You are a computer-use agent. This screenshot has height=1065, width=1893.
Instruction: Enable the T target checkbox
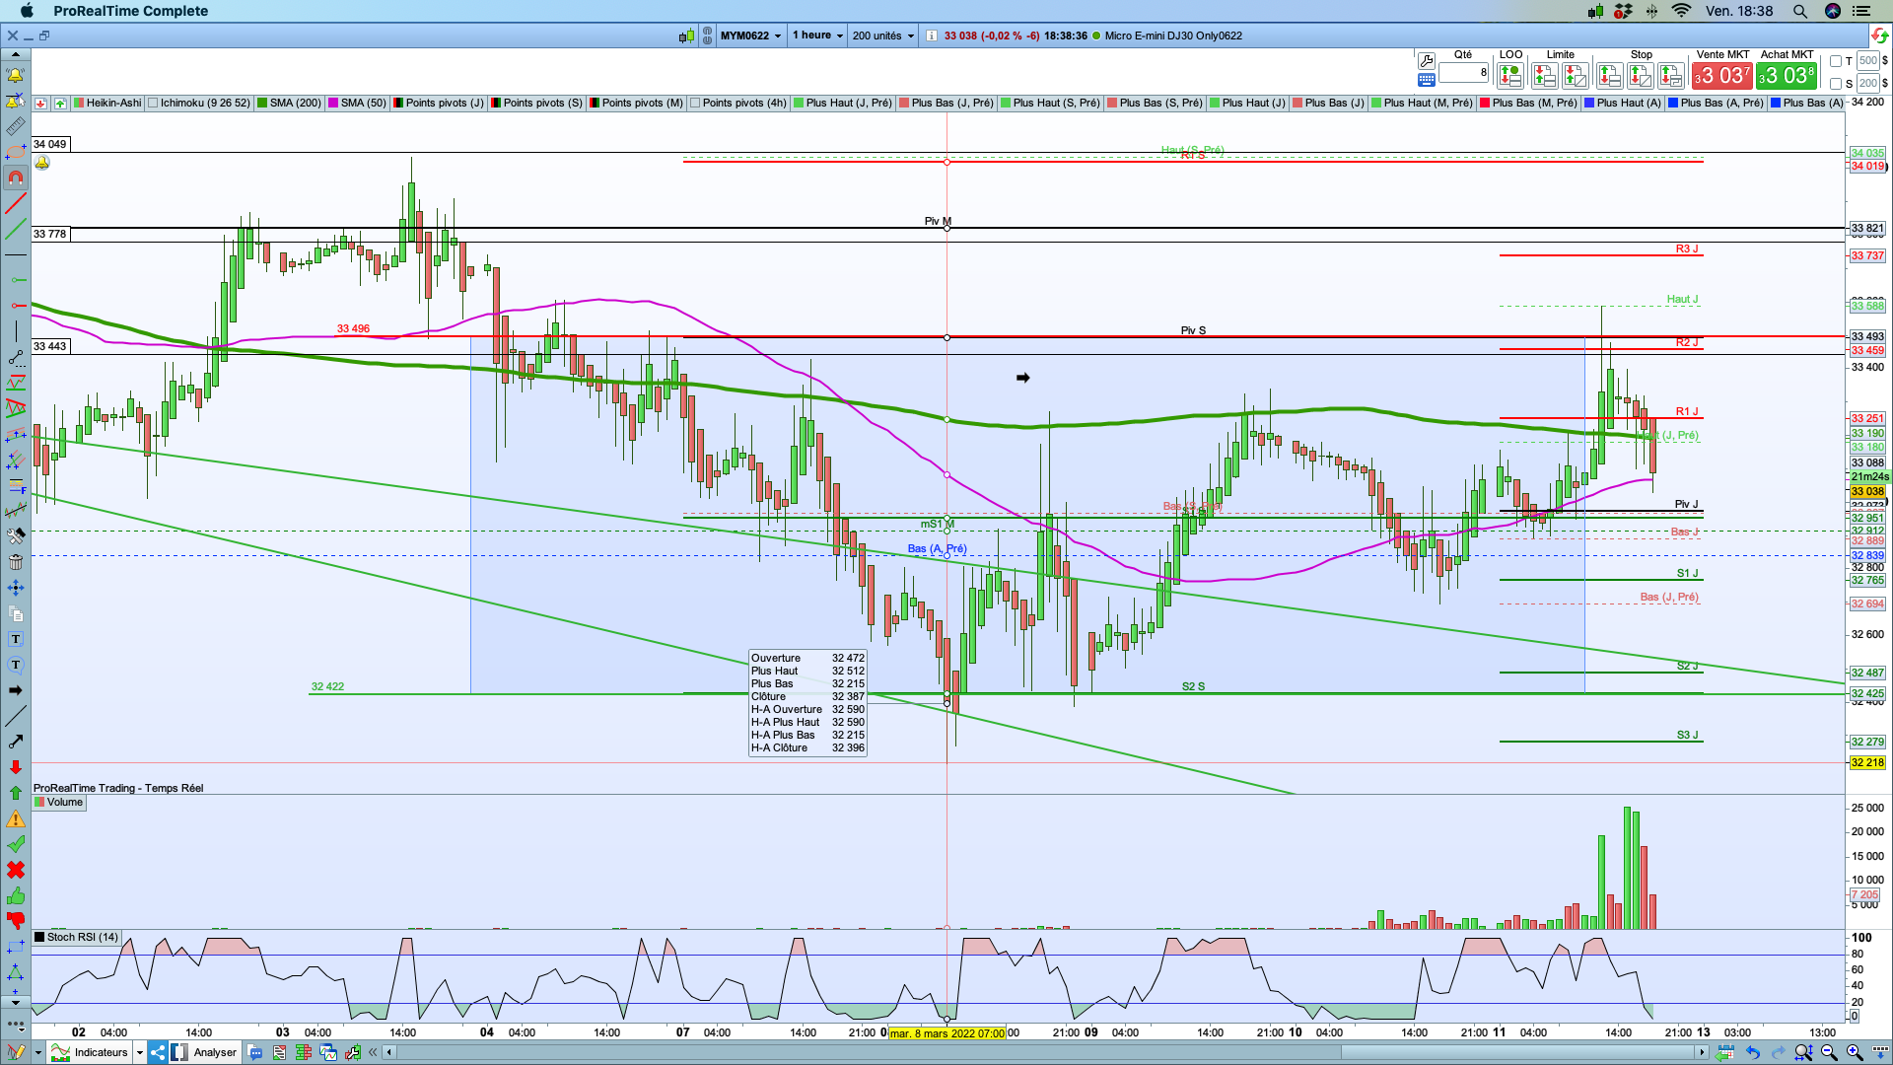(1836, 61)
